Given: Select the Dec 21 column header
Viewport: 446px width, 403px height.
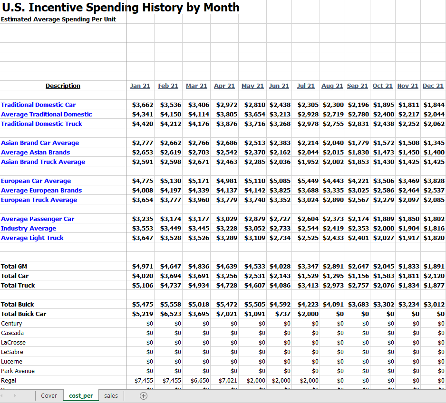Looking at the screenshot, I should [x=433, y=86].
